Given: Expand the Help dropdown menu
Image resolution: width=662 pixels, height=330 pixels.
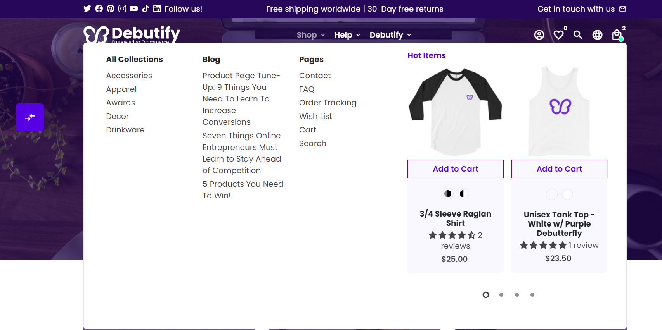Looking at the screenshot, I should 347,35.
